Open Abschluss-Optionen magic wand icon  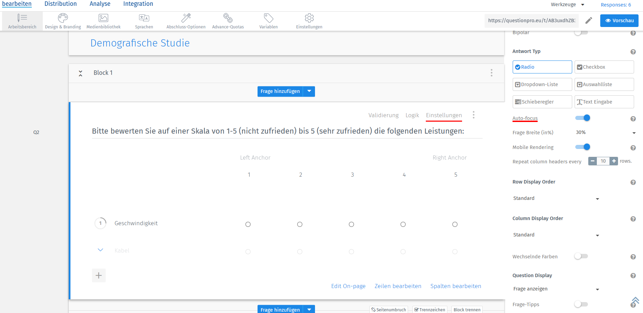pyautogui.click(x=186, y=18)
